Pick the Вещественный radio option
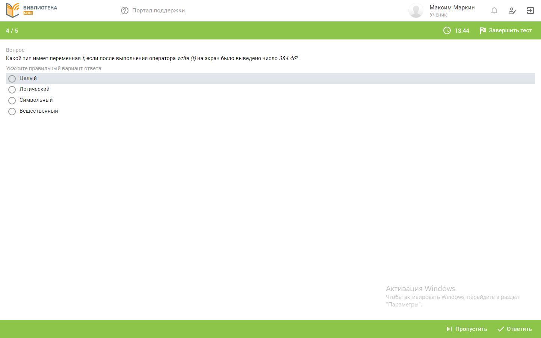The width and height of the screenshot is (541, 338). coord(12,111)
